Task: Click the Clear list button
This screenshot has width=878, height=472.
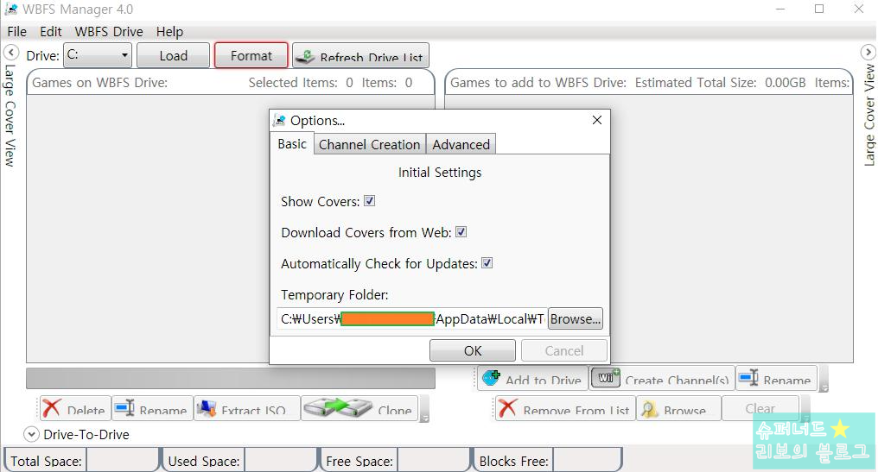Action: 760,408
